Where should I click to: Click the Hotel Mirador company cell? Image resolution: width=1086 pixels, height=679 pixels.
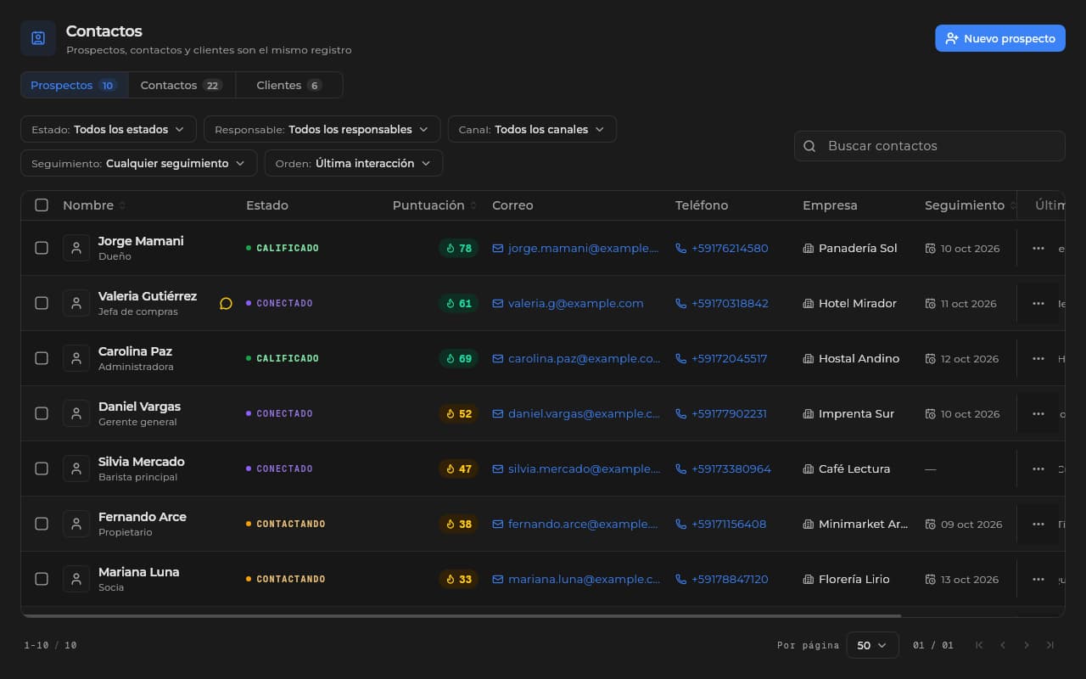click(849, 303)
